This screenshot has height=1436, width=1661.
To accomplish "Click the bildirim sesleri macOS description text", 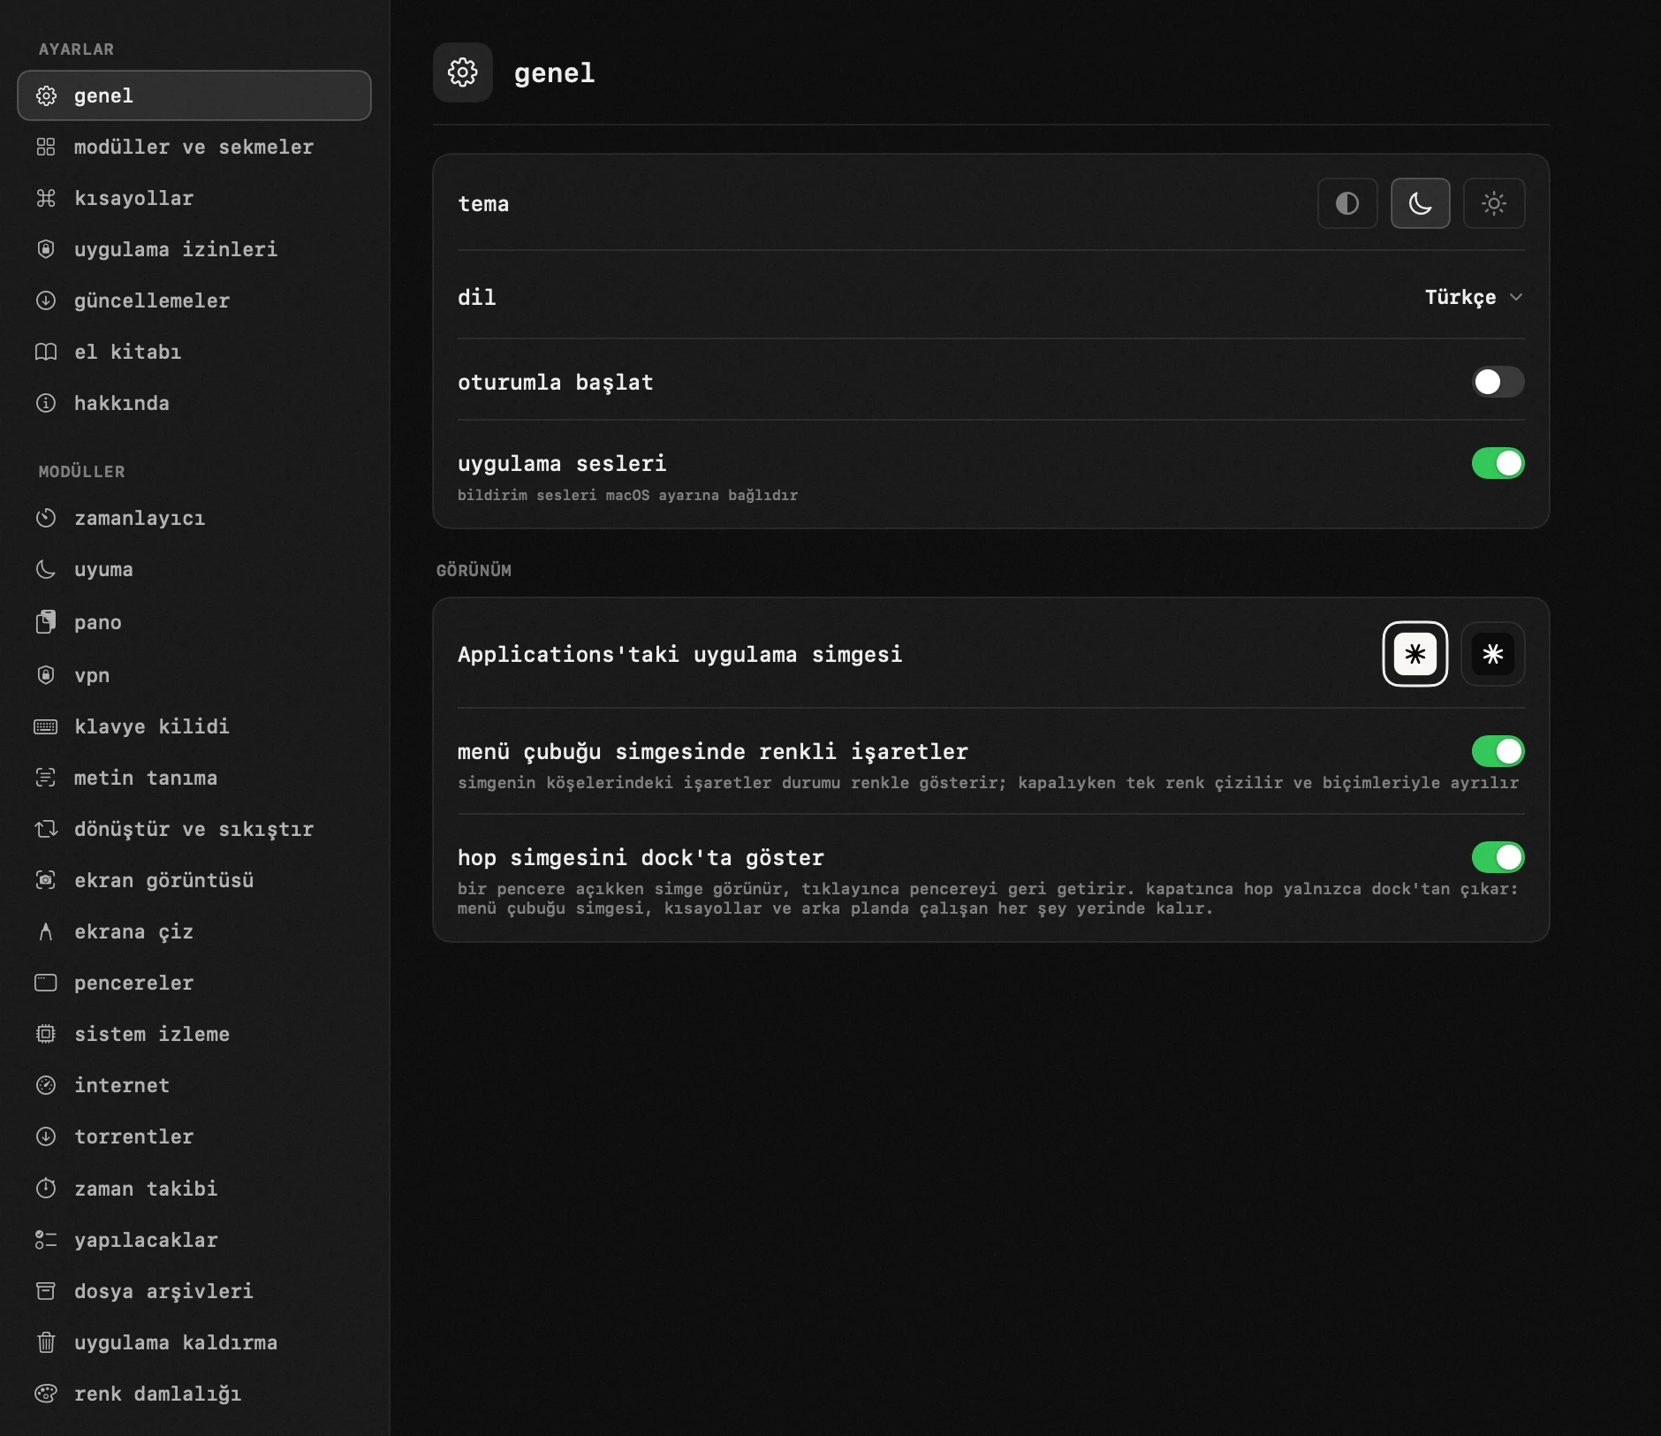I will coord(627,495).
